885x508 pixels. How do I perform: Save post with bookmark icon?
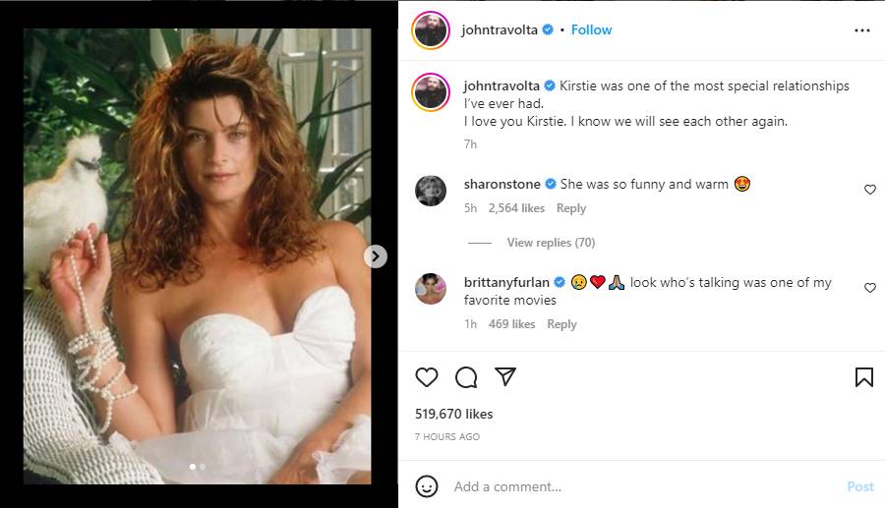(863, 377)
